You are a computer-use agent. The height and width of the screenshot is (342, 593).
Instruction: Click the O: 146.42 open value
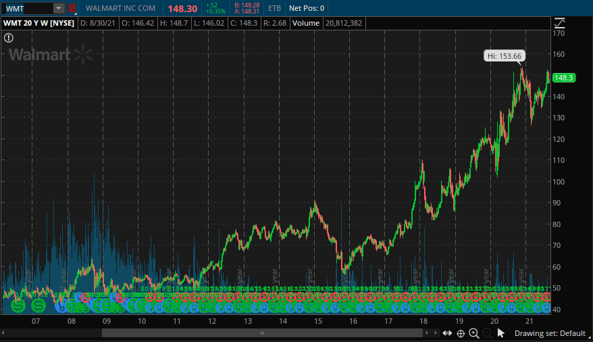[x=138, y=23]
